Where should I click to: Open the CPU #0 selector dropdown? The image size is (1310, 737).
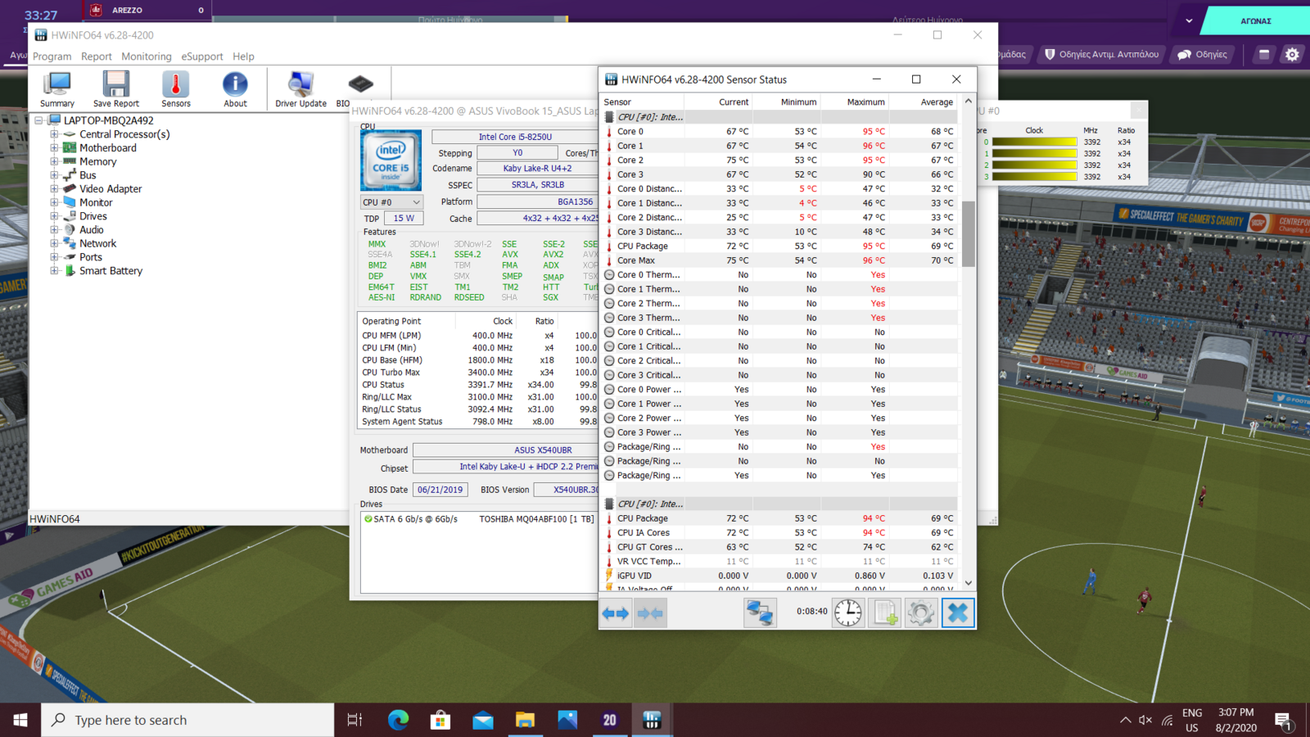pos(391,202)
